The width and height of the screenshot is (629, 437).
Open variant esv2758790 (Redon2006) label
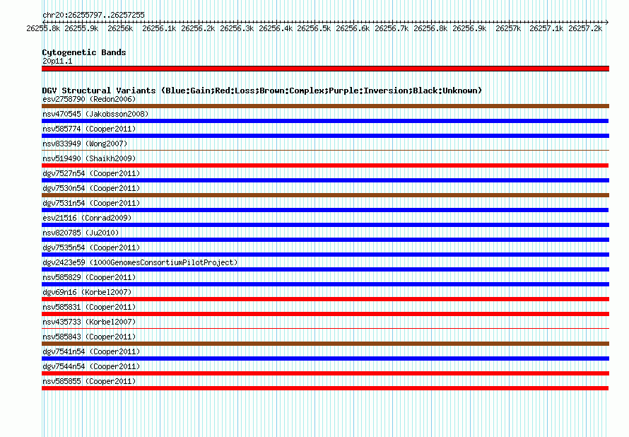coord(89,99)
